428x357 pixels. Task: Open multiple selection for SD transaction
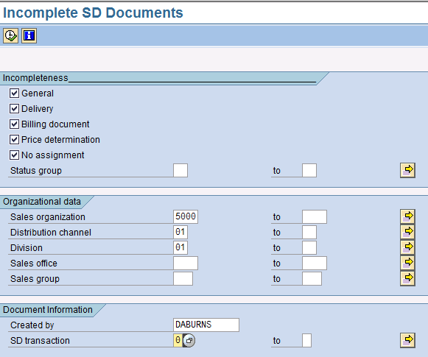[407, 340]
